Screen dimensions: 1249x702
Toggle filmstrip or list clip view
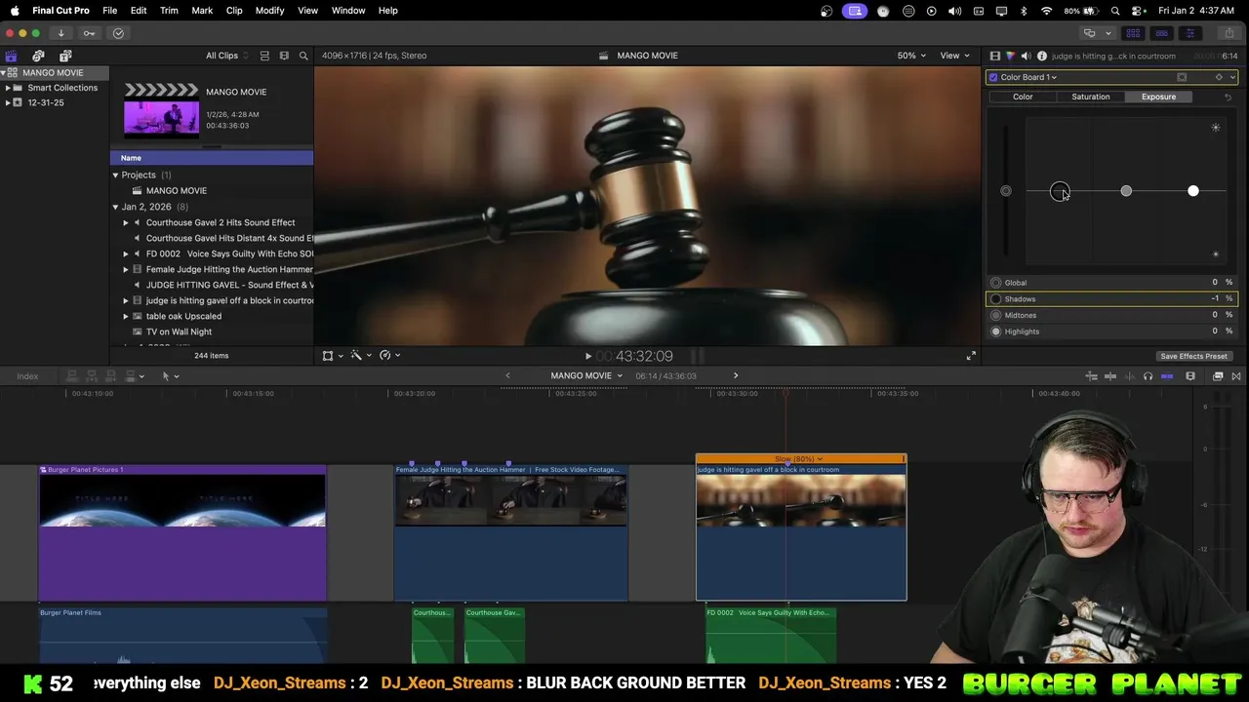[264, 56]
